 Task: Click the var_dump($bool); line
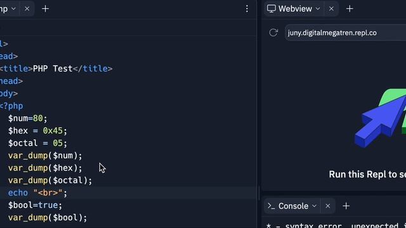[x=48, y=218]
